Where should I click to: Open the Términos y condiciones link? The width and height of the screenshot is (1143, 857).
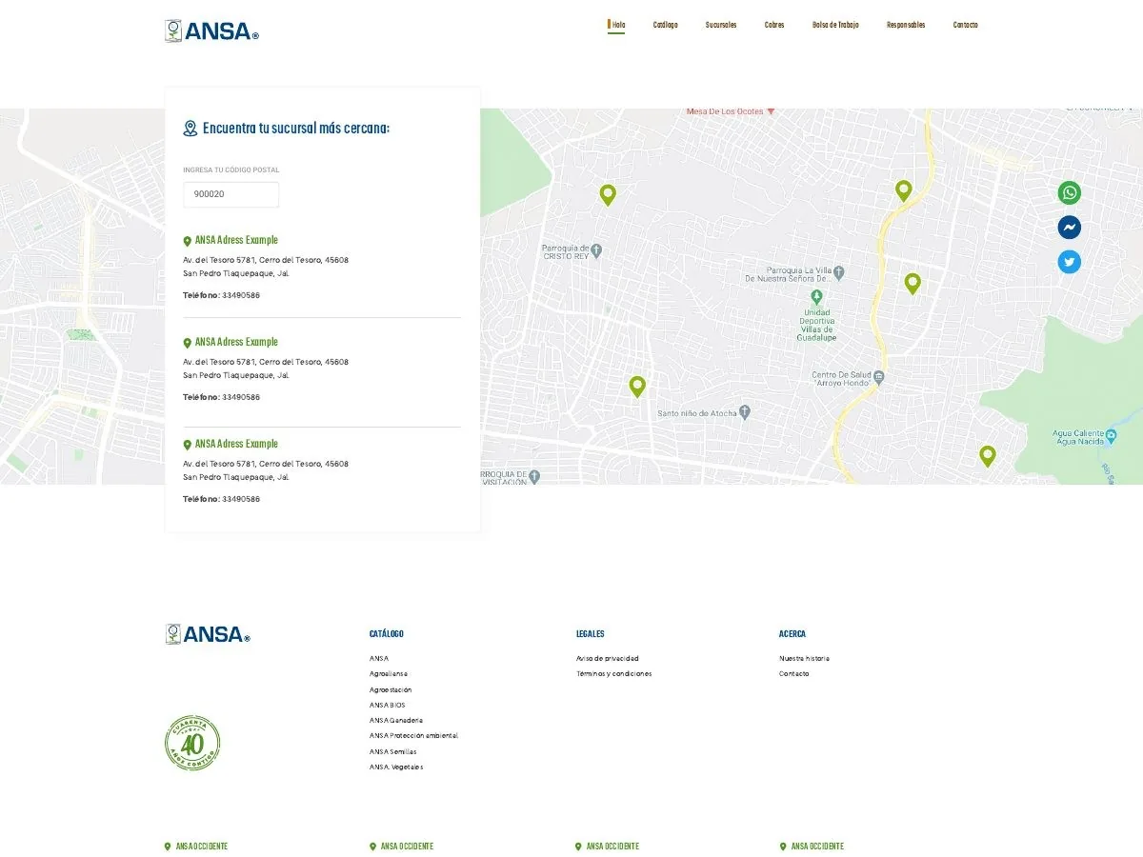click(x=614, y=674)
